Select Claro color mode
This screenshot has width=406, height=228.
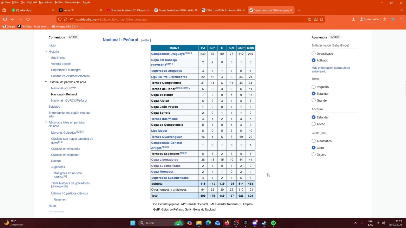click(313, 148)
